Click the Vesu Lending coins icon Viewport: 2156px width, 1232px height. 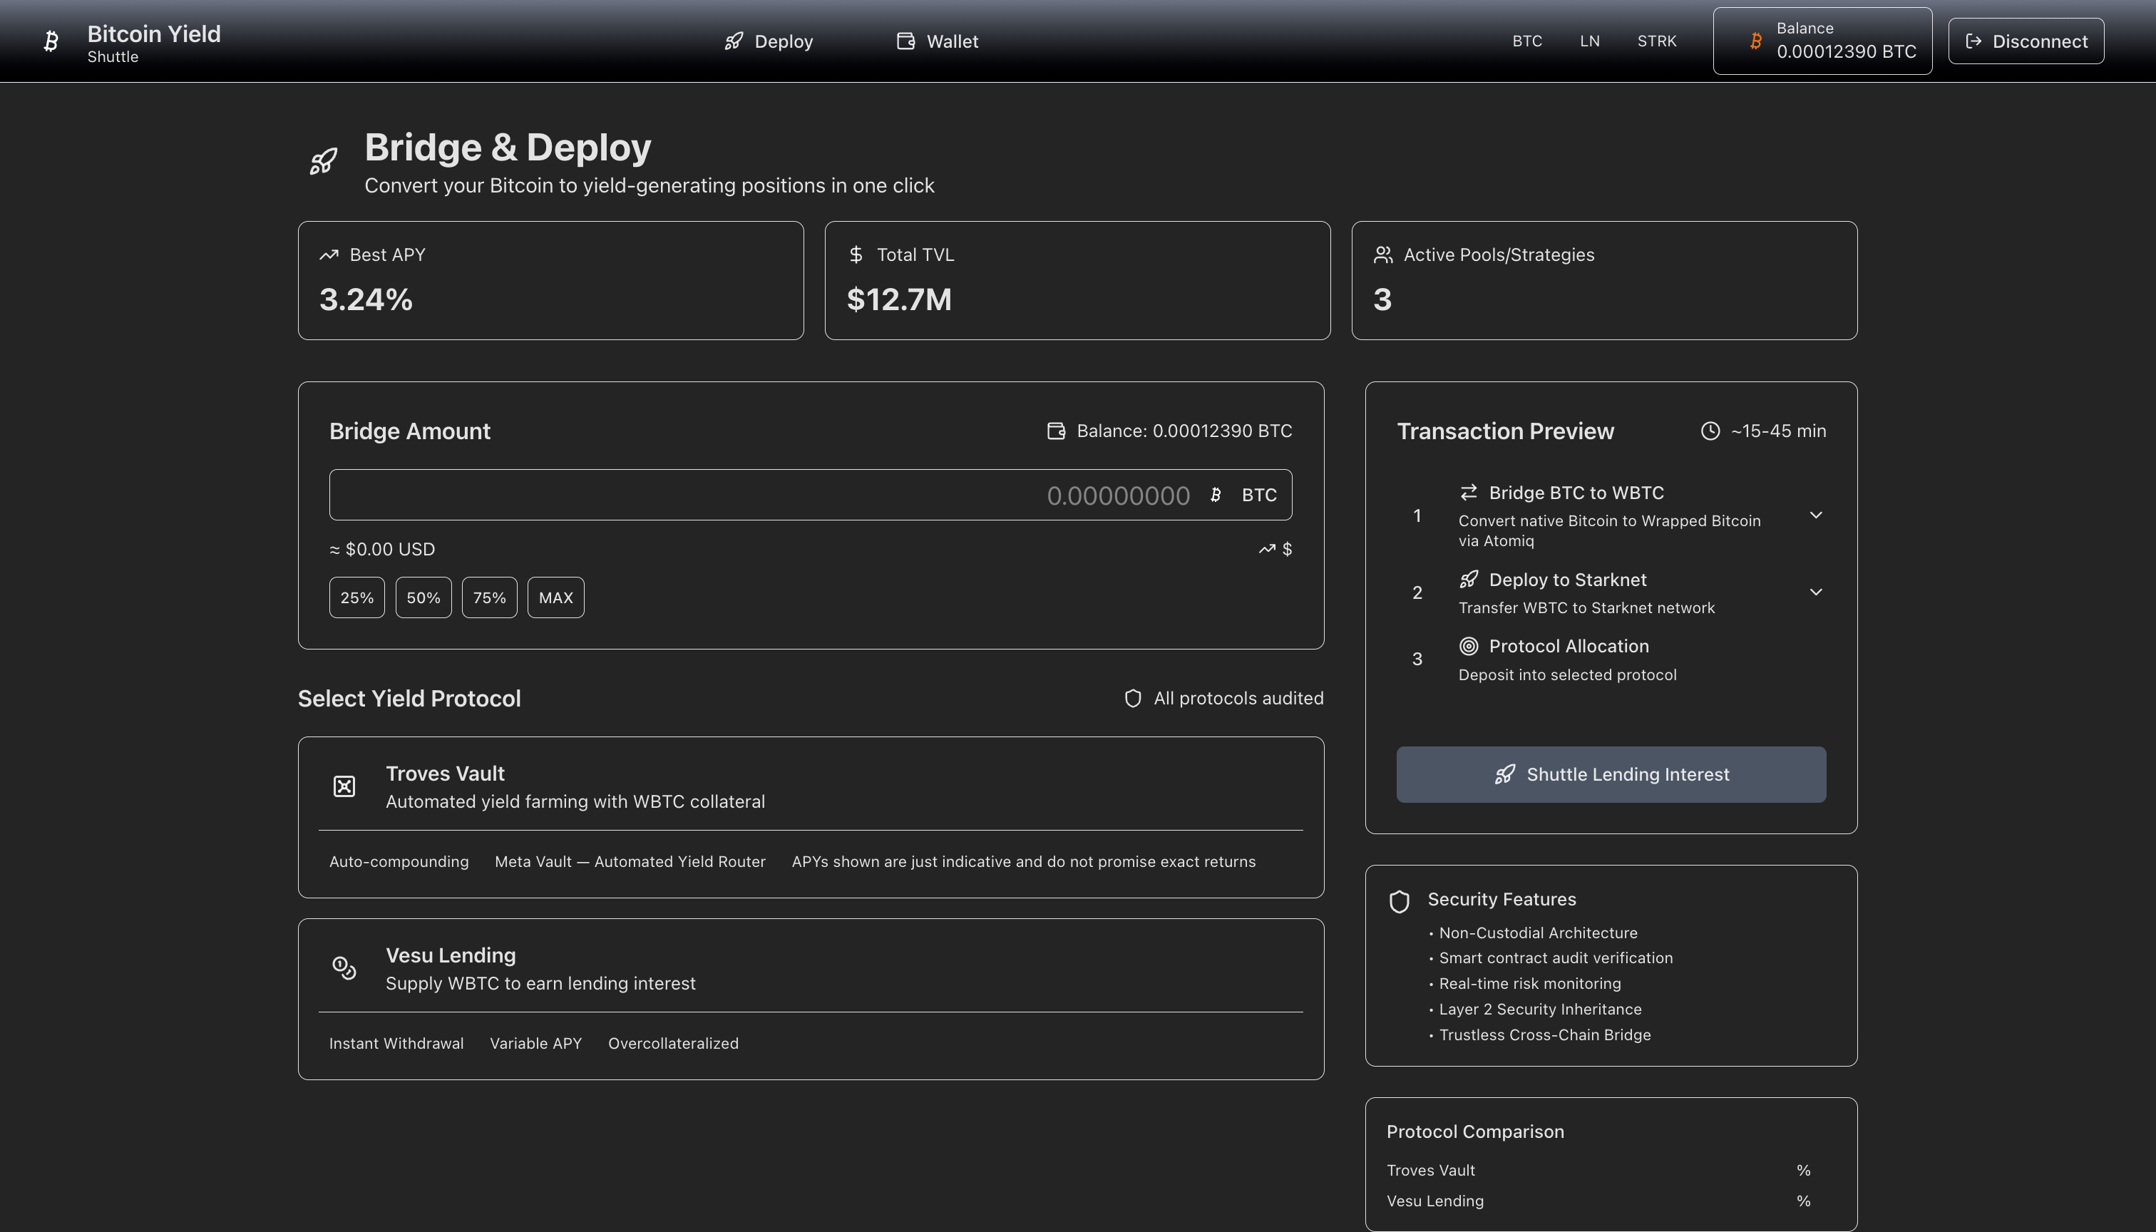pyautogui.click(x=344, y=968)
